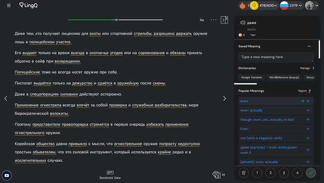This screenshot has height=183, width=324.
Task: Mark word as known with checkmark
Action: pos(311,173)
